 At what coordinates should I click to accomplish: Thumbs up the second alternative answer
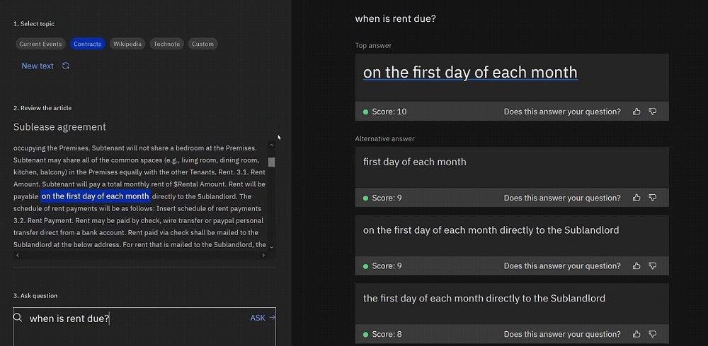636,266
